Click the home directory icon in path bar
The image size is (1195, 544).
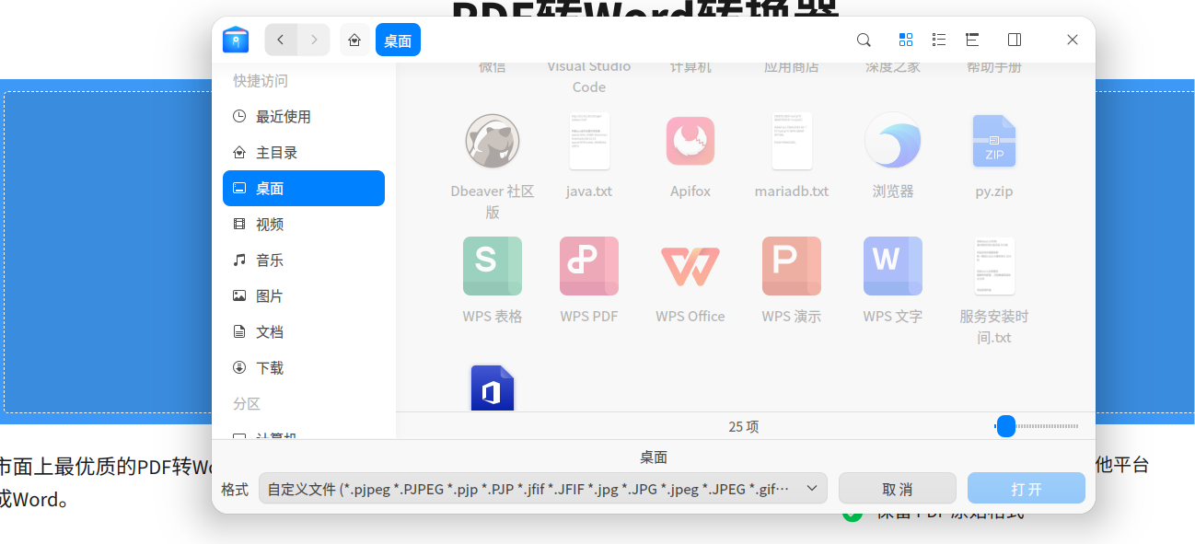(x=355, y=40)
